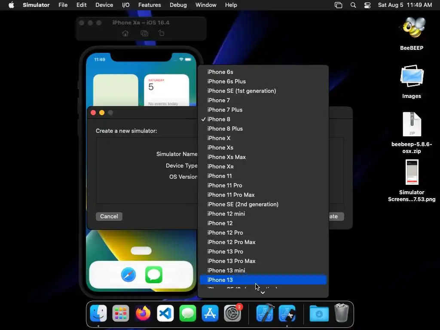Viewport: 440px width, 330px height.
Task: Open System Settings from the Dock
Action: (232, 313)
